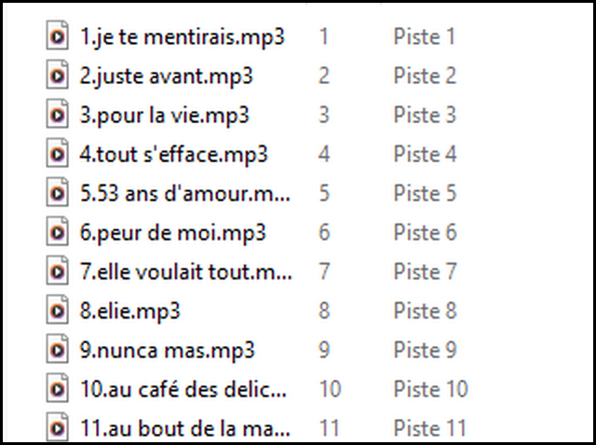Select the file 6.peur de moi.mp3

point(173,233)
